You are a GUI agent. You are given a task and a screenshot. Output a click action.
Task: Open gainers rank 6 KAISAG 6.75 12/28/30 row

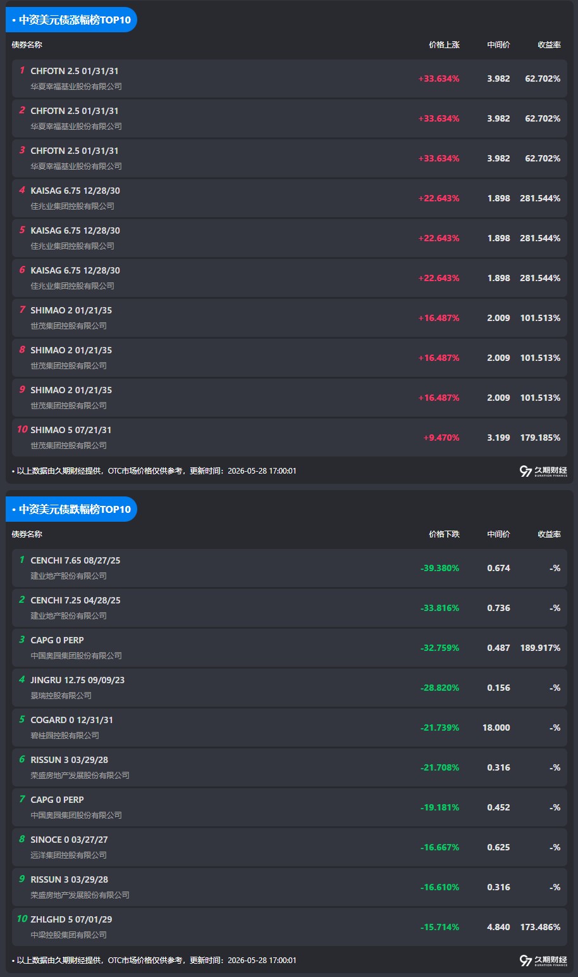coord(290,278)
